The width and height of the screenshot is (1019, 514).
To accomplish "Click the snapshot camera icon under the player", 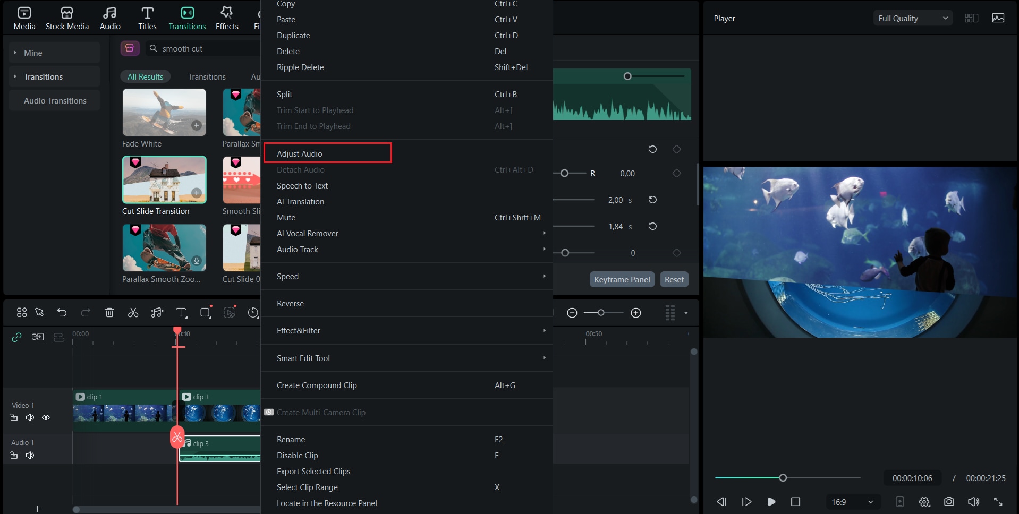I will click(949, 501).
